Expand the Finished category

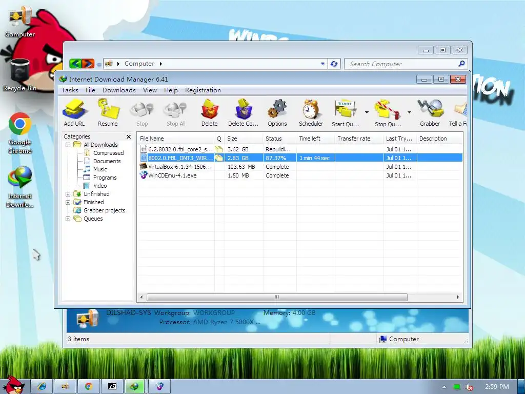click(x=68, y=202)
